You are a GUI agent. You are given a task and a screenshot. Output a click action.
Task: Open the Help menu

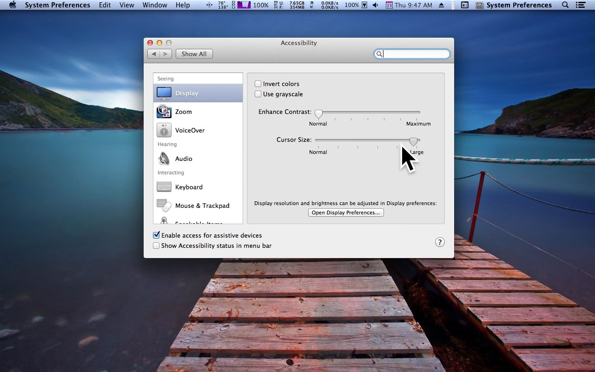(x=183, y=5)
